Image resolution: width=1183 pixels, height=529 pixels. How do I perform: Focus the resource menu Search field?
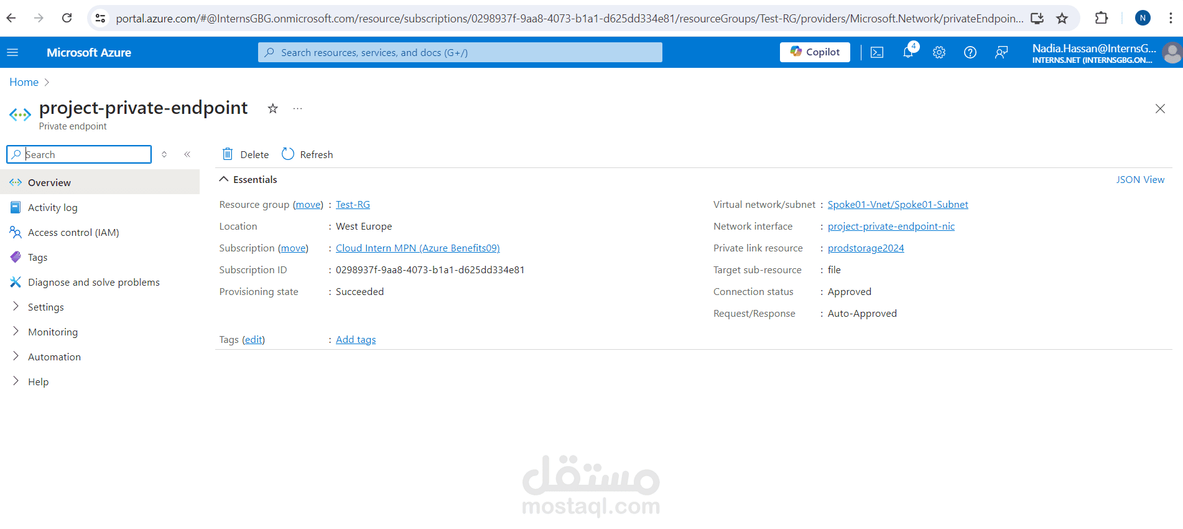click(79, 154)
